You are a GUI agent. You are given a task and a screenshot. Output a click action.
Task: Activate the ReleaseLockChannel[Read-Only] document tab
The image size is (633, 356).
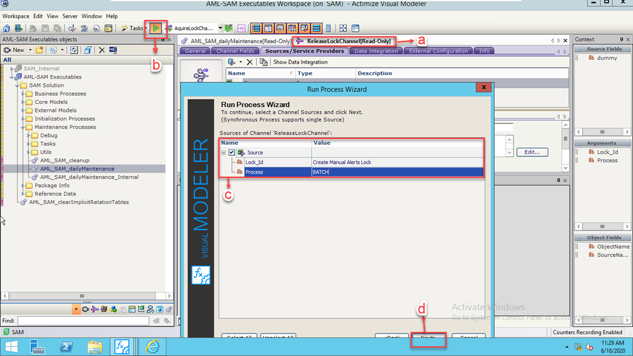click(344, 41)
